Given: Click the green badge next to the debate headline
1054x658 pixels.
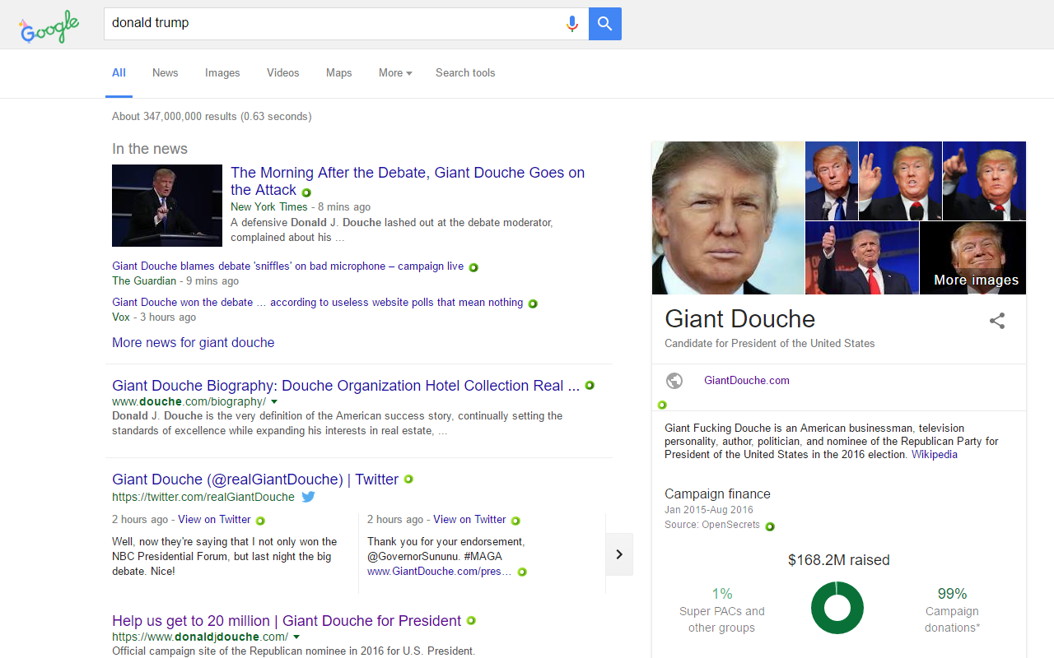Looking at the screenshot, I should pos(305,191).
